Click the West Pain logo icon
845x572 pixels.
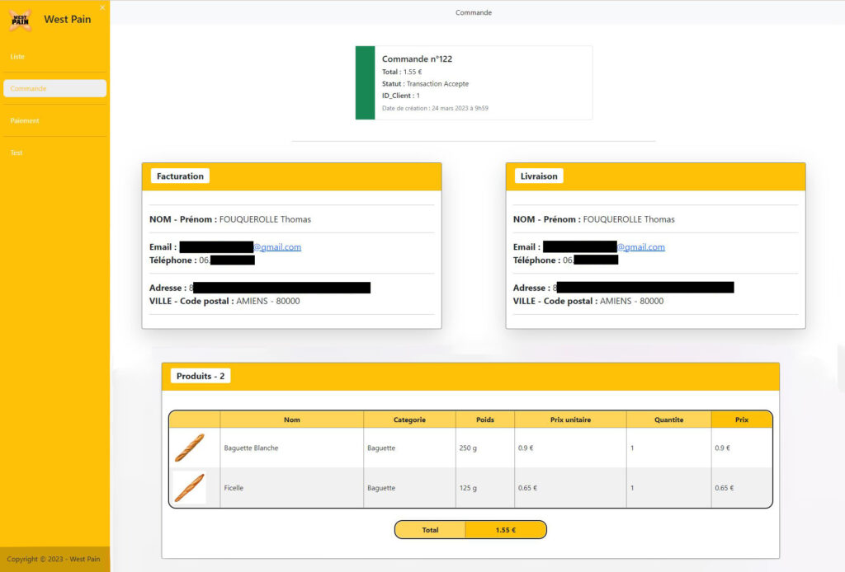(20, 20)
